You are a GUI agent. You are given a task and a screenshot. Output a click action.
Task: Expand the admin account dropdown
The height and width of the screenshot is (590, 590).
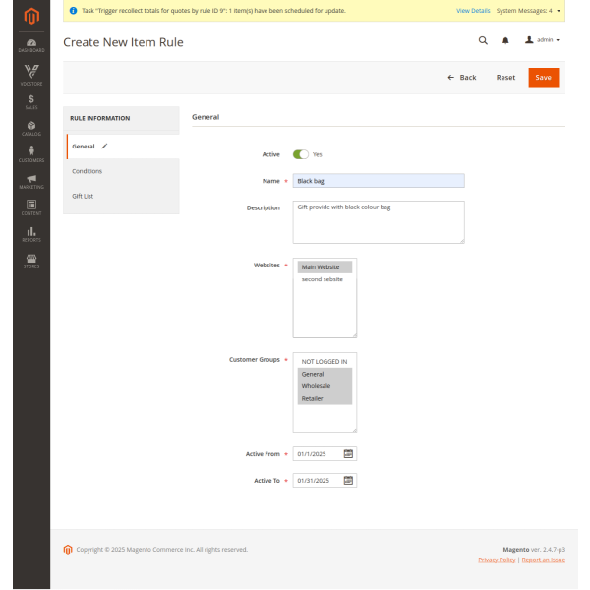point(543,40)
